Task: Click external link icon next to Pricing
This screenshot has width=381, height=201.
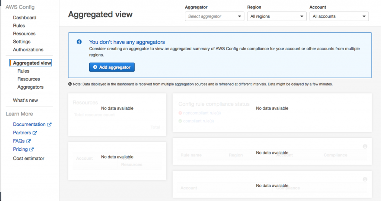Action: pos(32,149)
